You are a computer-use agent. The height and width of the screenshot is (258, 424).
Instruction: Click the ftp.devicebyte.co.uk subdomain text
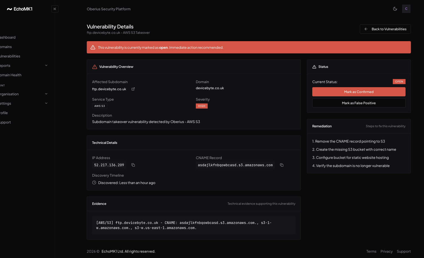click(x=109, y=89)
